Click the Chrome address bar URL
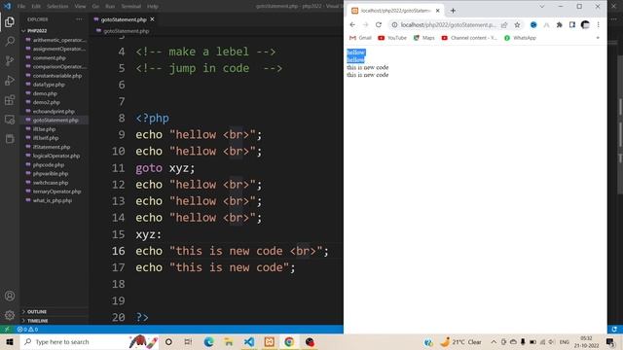 click(448, 24)
